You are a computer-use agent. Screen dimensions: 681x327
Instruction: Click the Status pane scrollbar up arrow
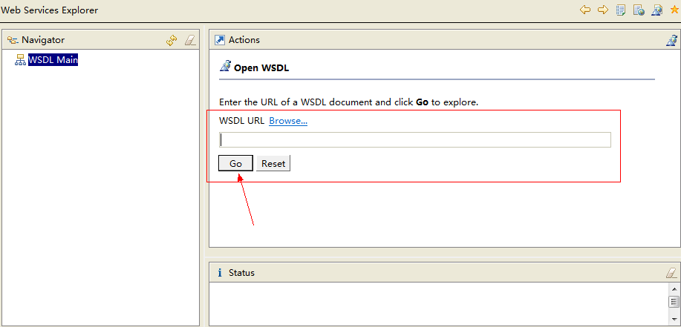coord(674,289)
